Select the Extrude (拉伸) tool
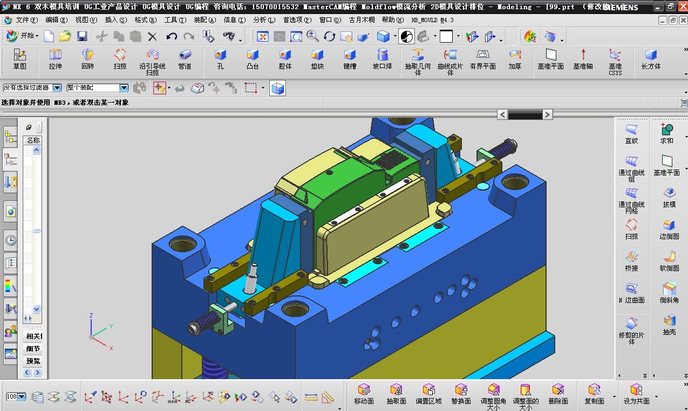 click(55, 58)
